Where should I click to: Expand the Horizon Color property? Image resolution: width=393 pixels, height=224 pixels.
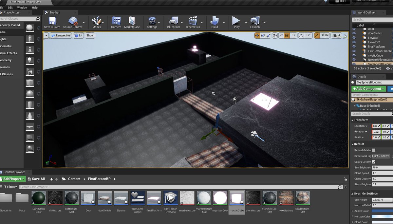352,216
